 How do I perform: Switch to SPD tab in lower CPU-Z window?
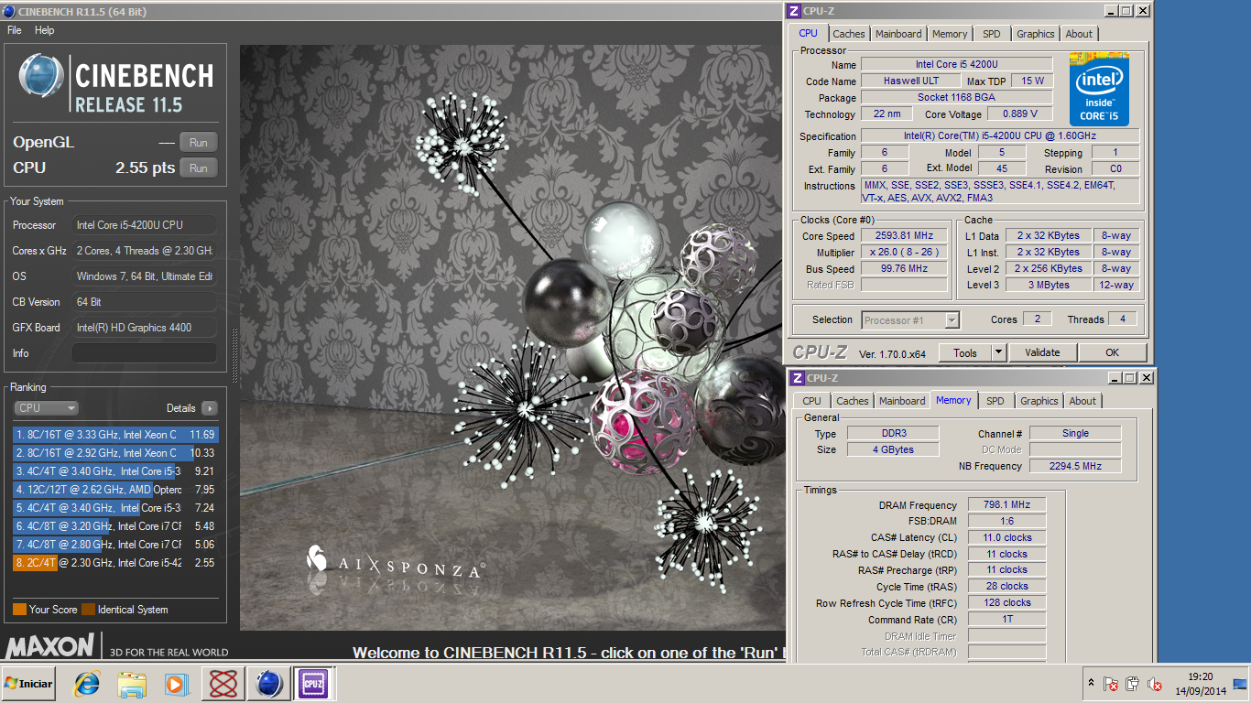(x=995, y=401)
